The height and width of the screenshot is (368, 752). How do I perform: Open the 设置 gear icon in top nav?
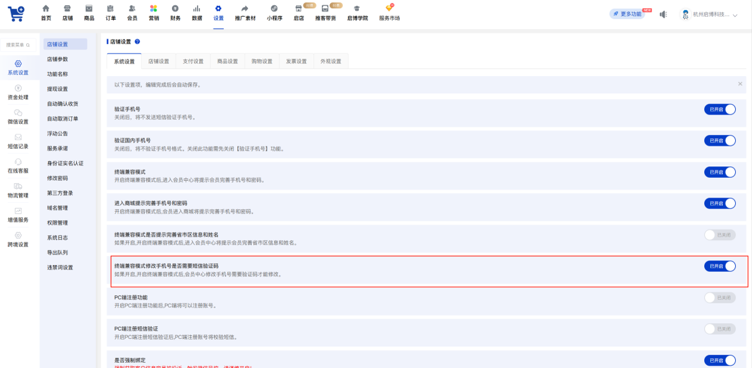218,9
